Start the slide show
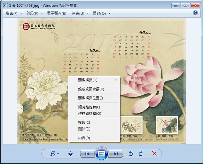This screenshot has width=203, height=164. (x=101, y=154)
